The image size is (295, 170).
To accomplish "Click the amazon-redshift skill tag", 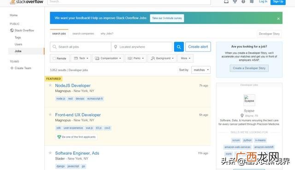I will [264, 147].
